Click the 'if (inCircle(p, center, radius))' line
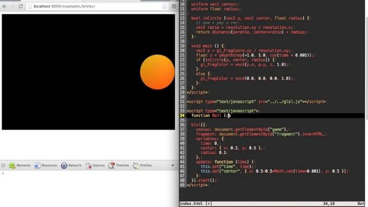The width and height of the screenshot is (368, 207). (235, 60)
